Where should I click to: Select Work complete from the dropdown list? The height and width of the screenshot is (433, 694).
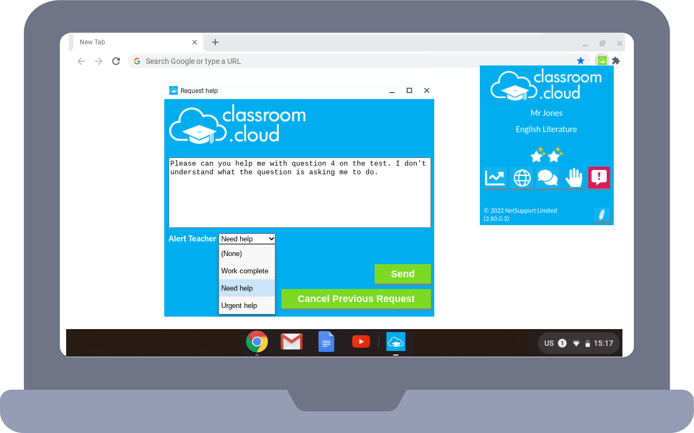[245, 271]
